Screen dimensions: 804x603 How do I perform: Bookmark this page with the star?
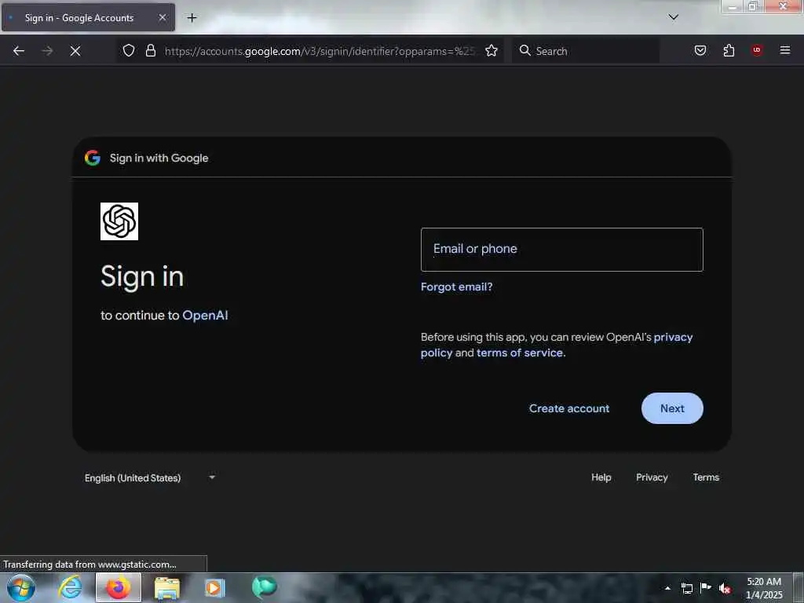pos(492,50)
